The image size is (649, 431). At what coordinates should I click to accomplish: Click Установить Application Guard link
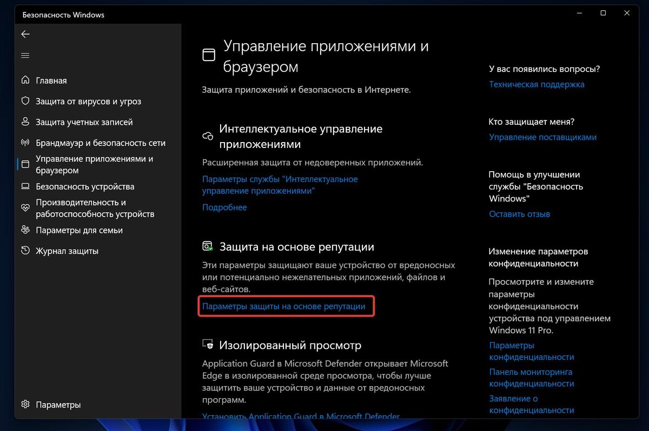point(301,416)
